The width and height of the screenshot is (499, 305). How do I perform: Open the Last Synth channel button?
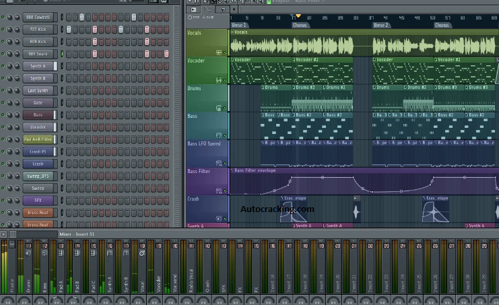click(x=38, y=91)
